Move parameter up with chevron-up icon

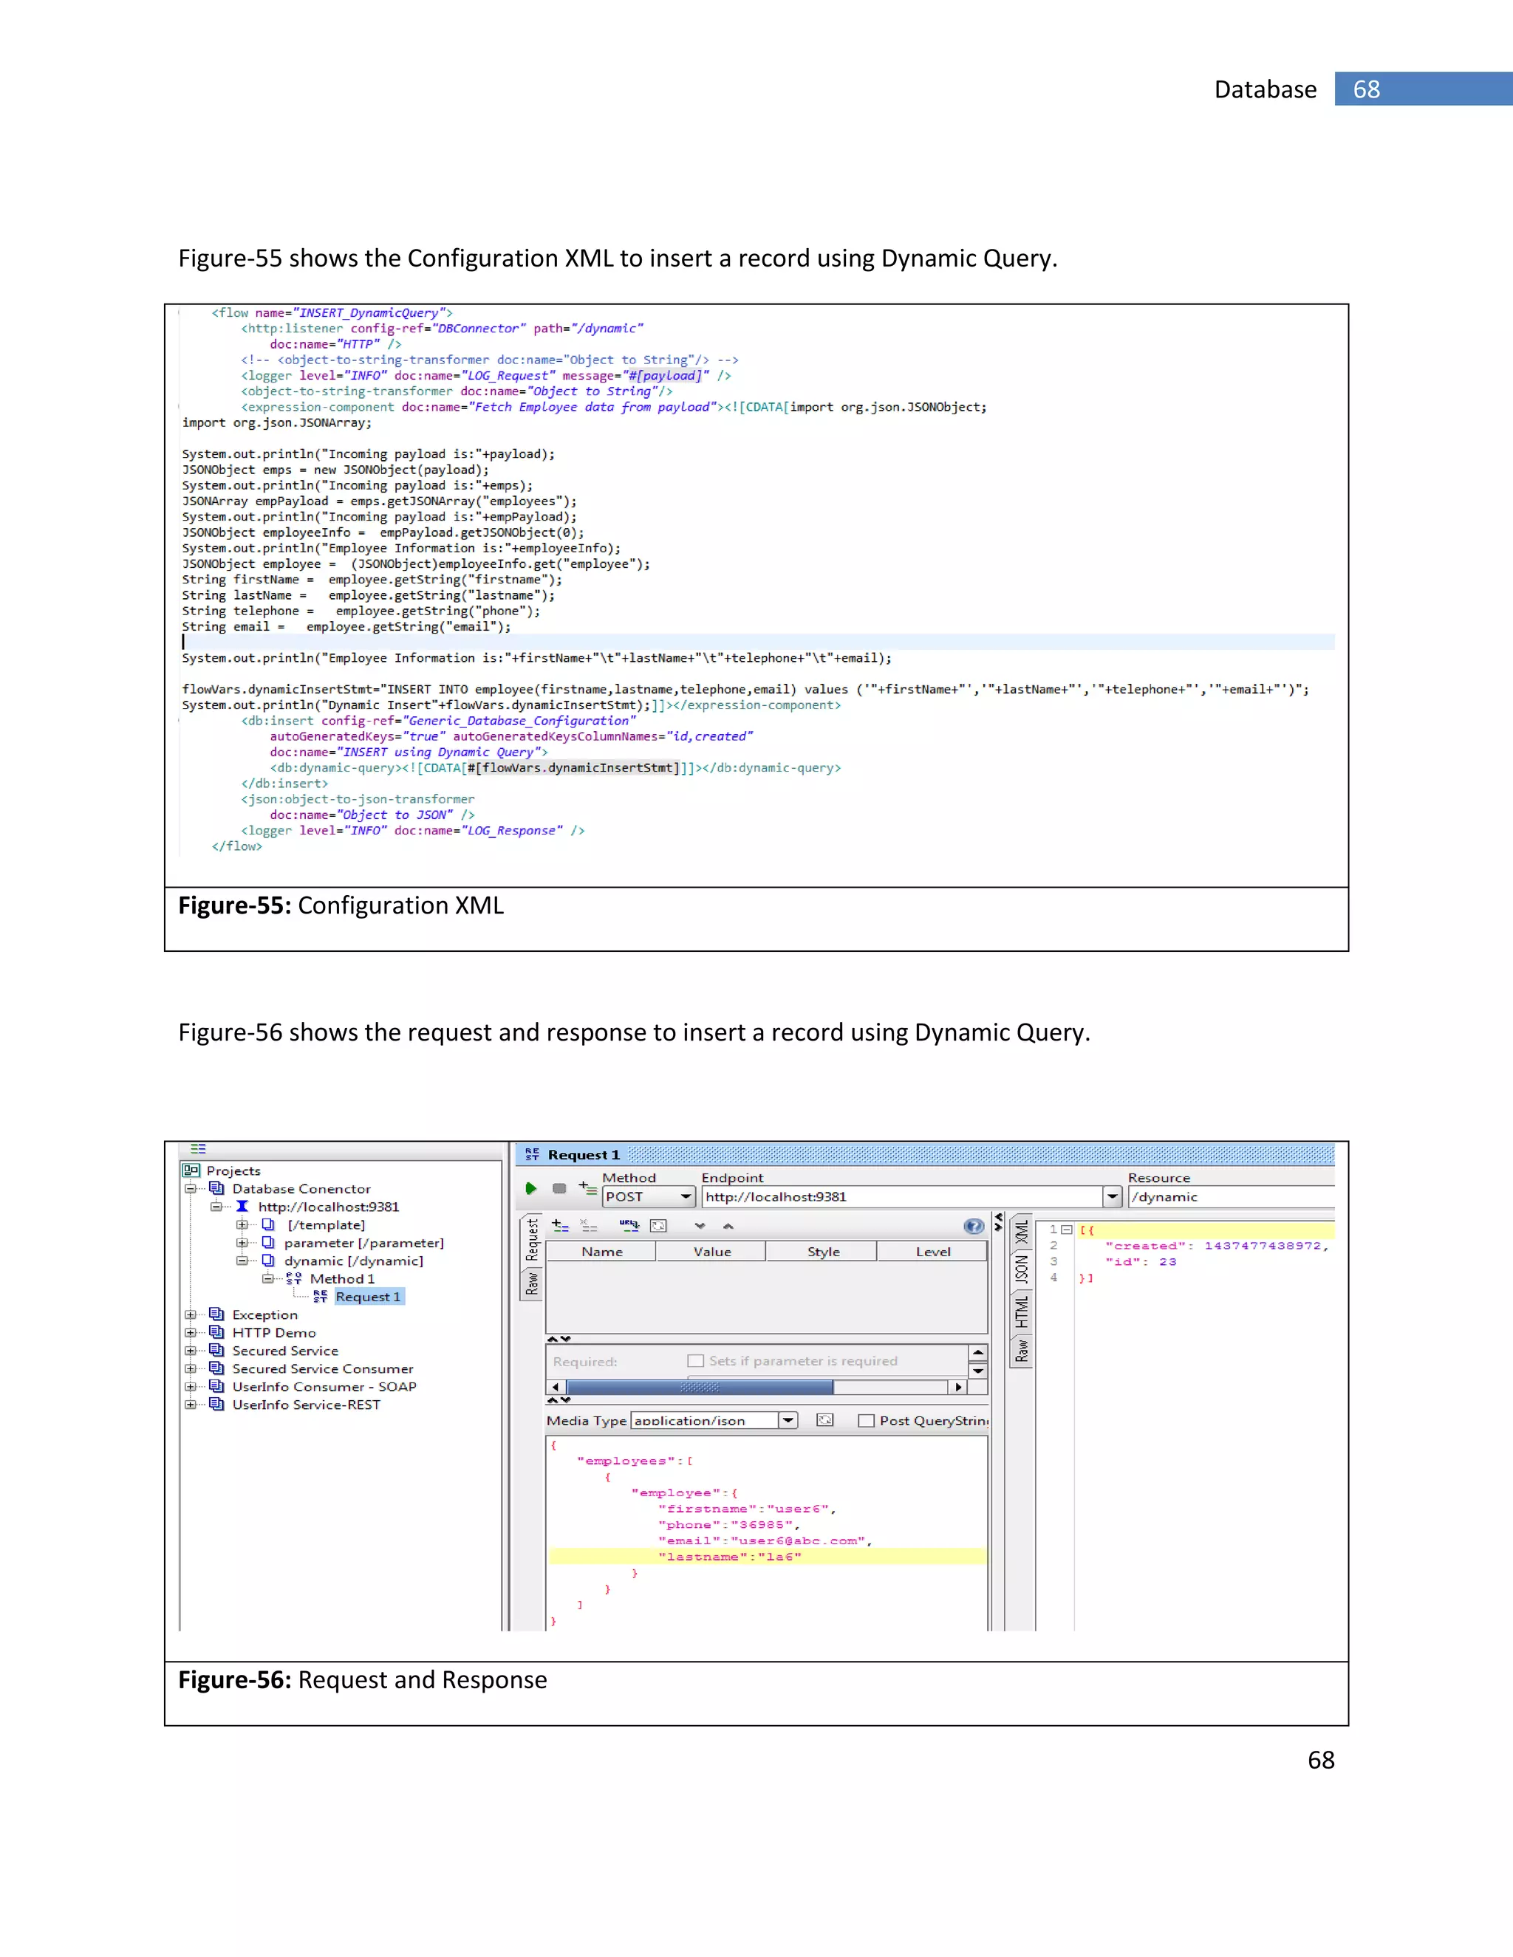(728, 1226)
